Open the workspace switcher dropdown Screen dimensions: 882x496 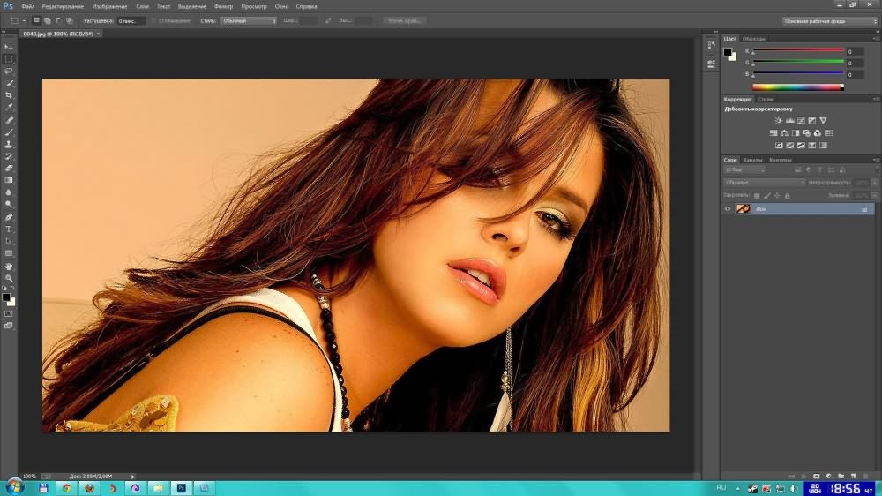pyautogui.click(x=826, y=19)
